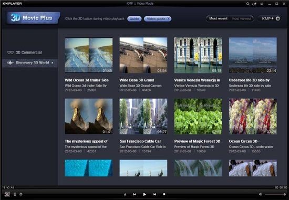Stop playback with the Stop button
This screenshot has height=200, width=289.
164,194
